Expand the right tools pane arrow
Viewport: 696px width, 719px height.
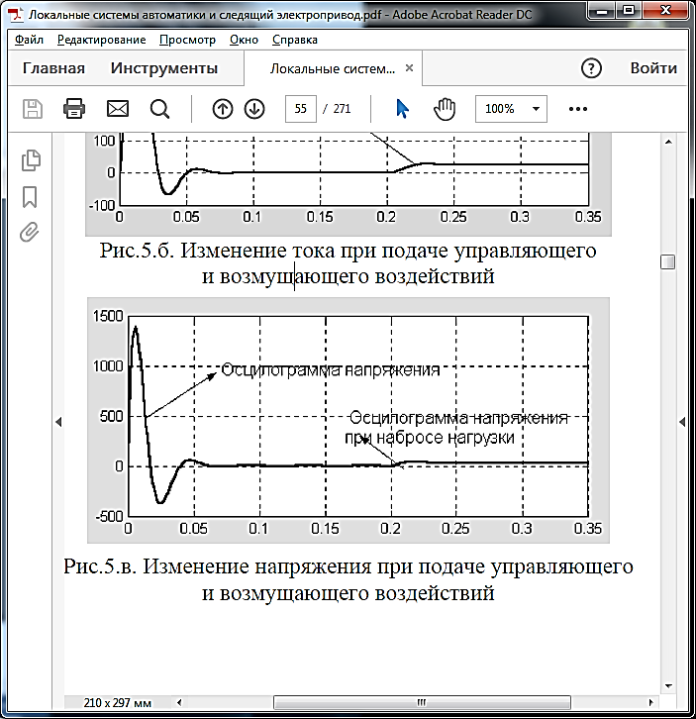click(x=682, y=422)
